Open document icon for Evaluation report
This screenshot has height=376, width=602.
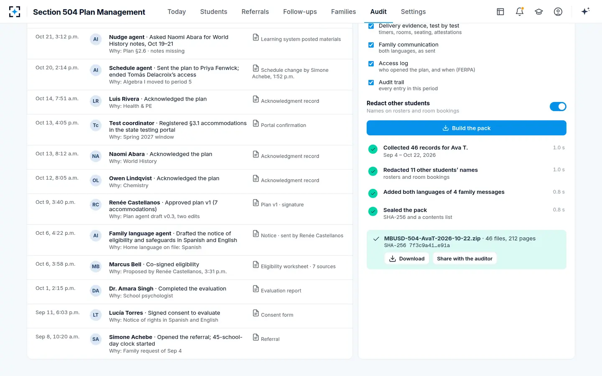(256, 289)
